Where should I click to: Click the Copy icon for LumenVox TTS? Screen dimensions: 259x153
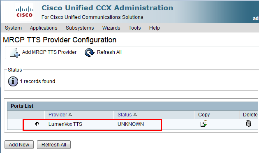tap(204, 123)
